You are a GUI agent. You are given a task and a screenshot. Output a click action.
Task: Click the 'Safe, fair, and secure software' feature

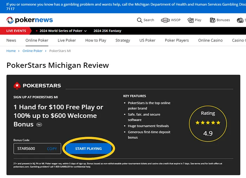144,117
